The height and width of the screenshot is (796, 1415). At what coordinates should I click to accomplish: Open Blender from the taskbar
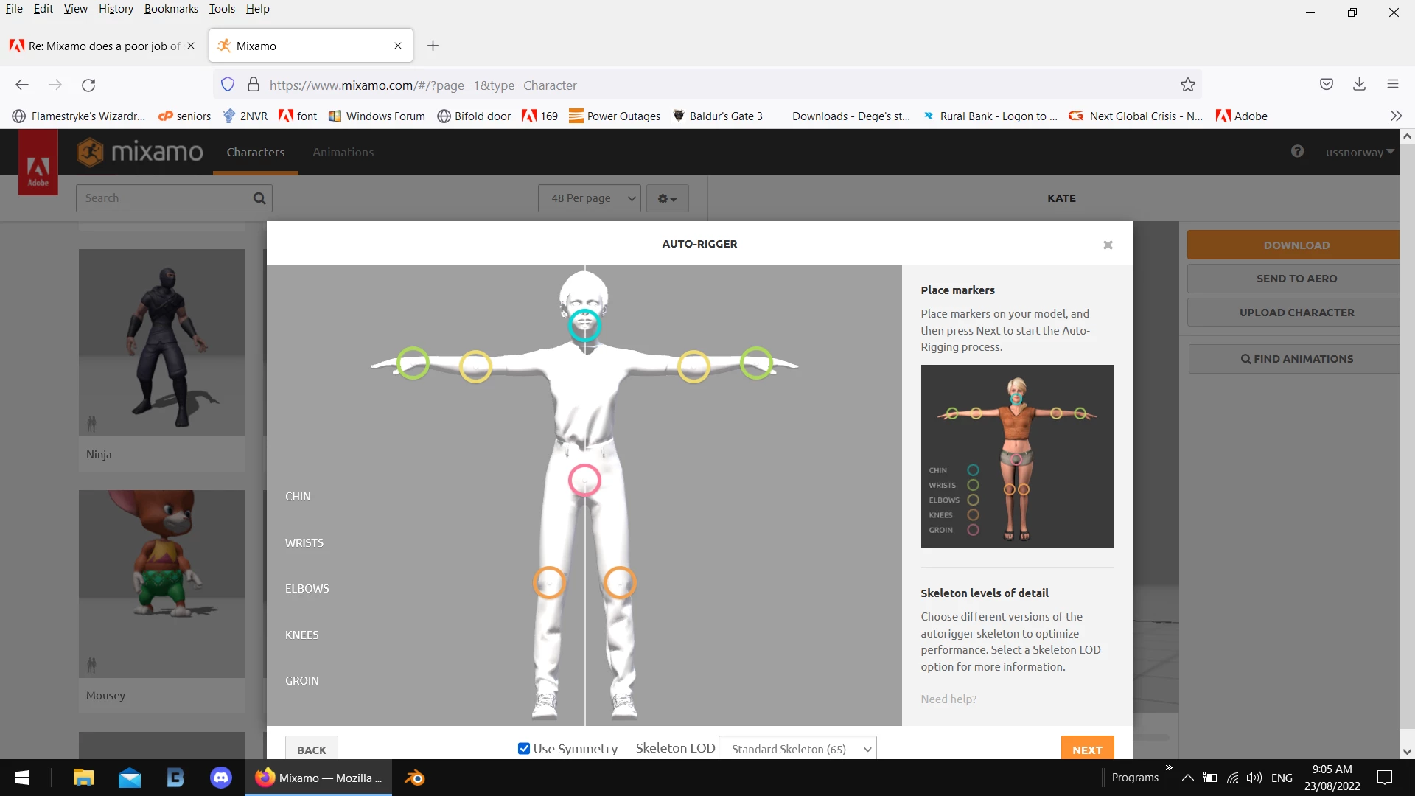415,778
